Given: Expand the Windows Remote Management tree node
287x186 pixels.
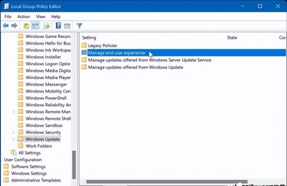Looking at the screenshot, I should point(13,112).
